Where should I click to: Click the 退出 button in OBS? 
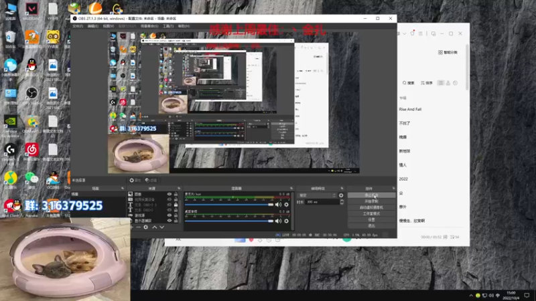pos(372,226)
